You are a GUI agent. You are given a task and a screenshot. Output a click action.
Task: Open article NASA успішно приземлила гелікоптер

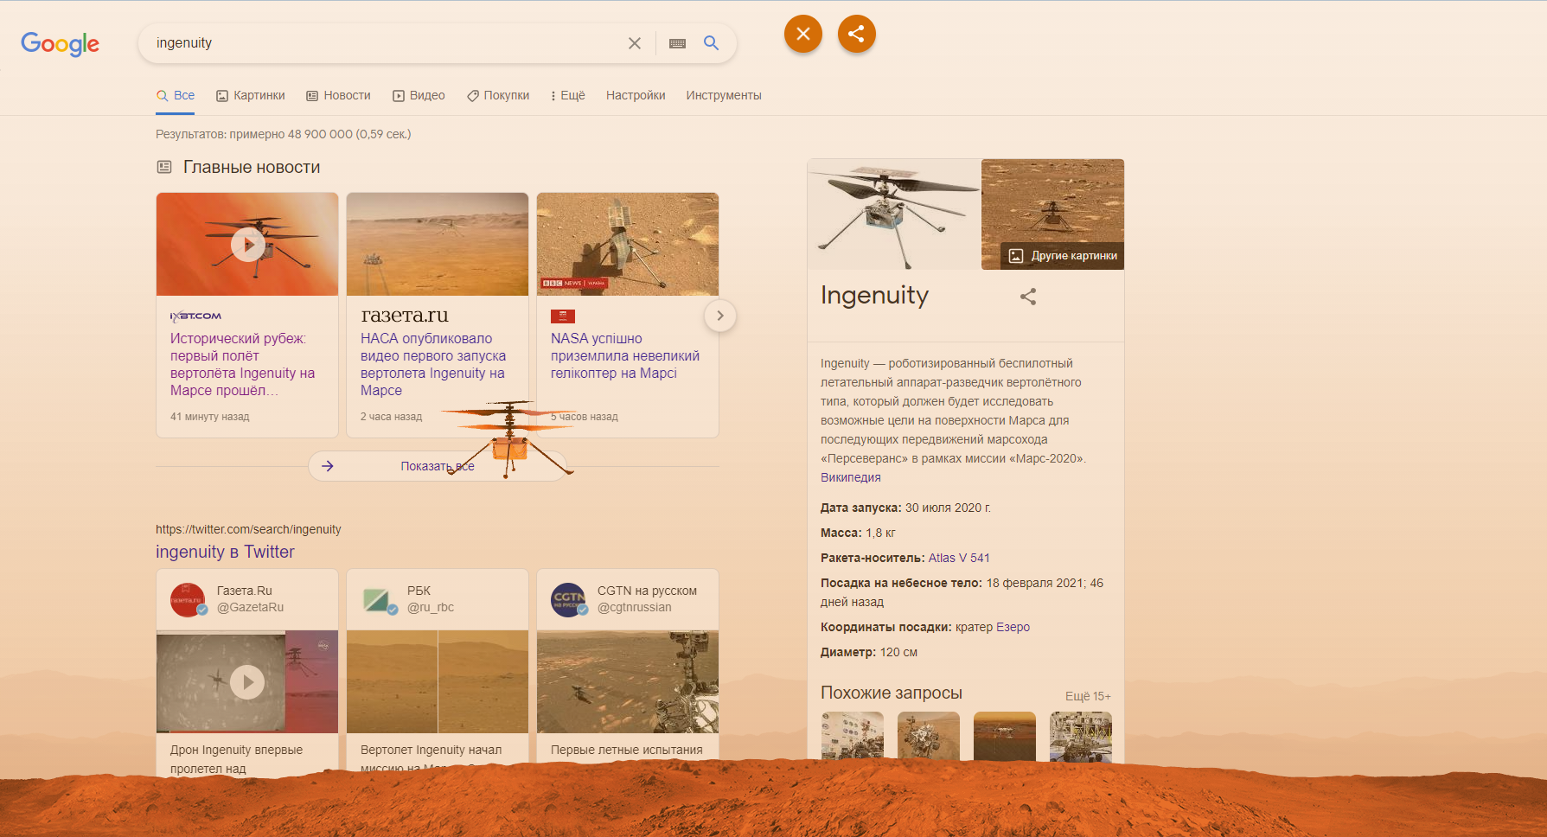[625, 356]
